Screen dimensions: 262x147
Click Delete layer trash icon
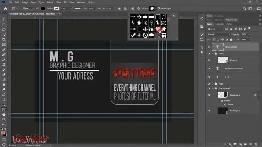(255, 144)
